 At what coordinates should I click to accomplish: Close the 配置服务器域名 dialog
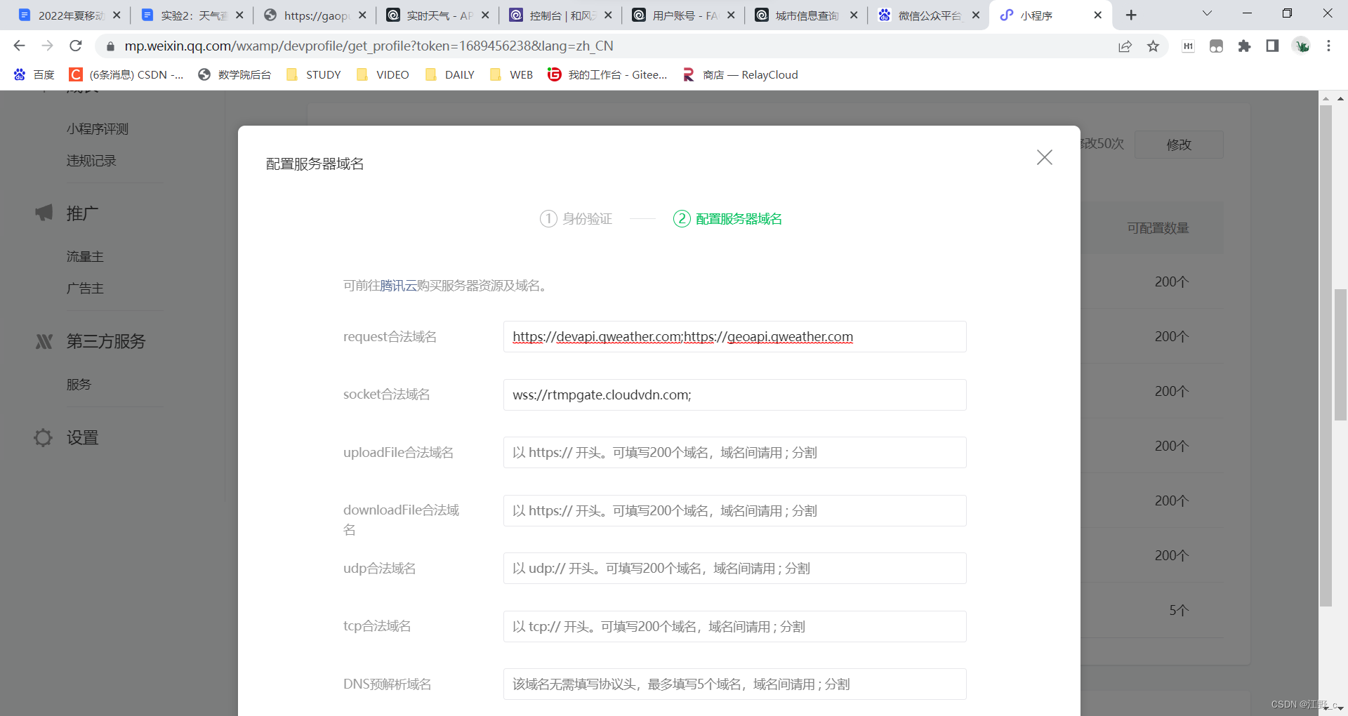(x=1045, y=157)
